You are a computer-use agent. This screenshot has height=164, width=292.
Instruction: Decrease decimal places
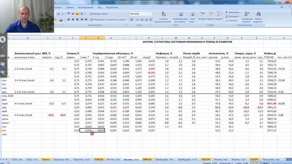[151, 20]
